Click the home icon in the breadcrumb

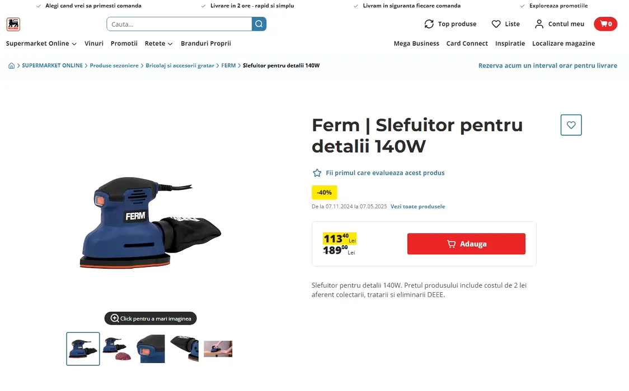click(12, 66)
